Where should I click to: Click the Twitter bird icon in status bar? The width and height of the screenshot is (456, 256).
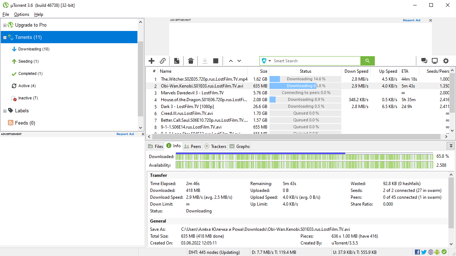pyautogui.click(x=424, y=252)
